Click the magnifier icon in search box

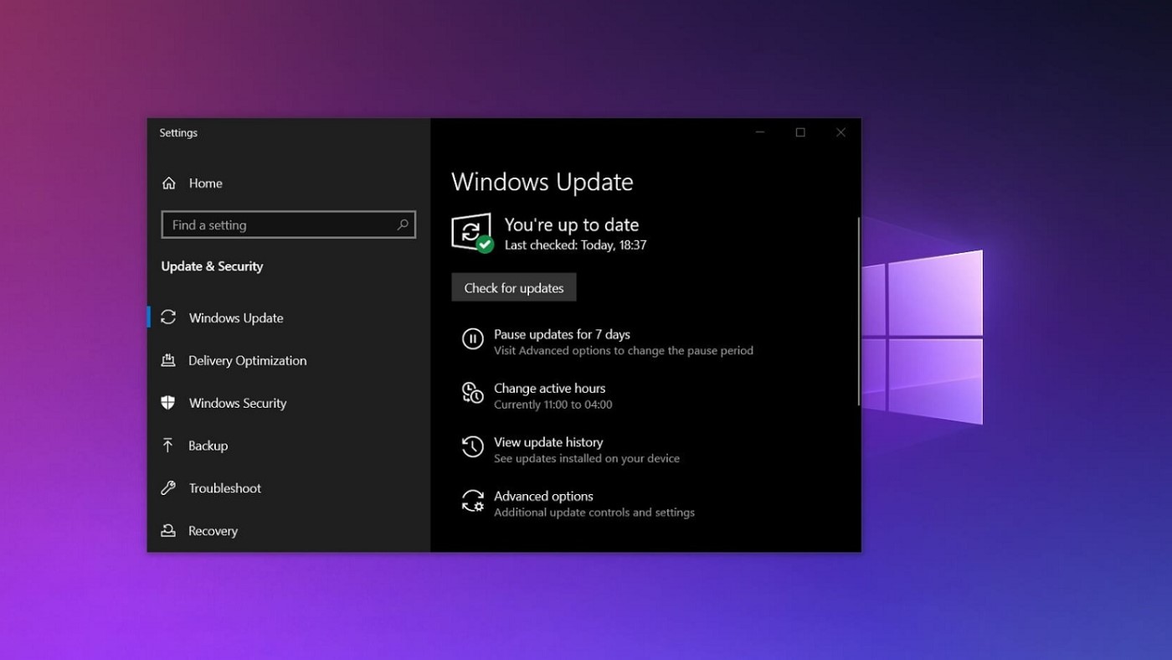[403, 224]
